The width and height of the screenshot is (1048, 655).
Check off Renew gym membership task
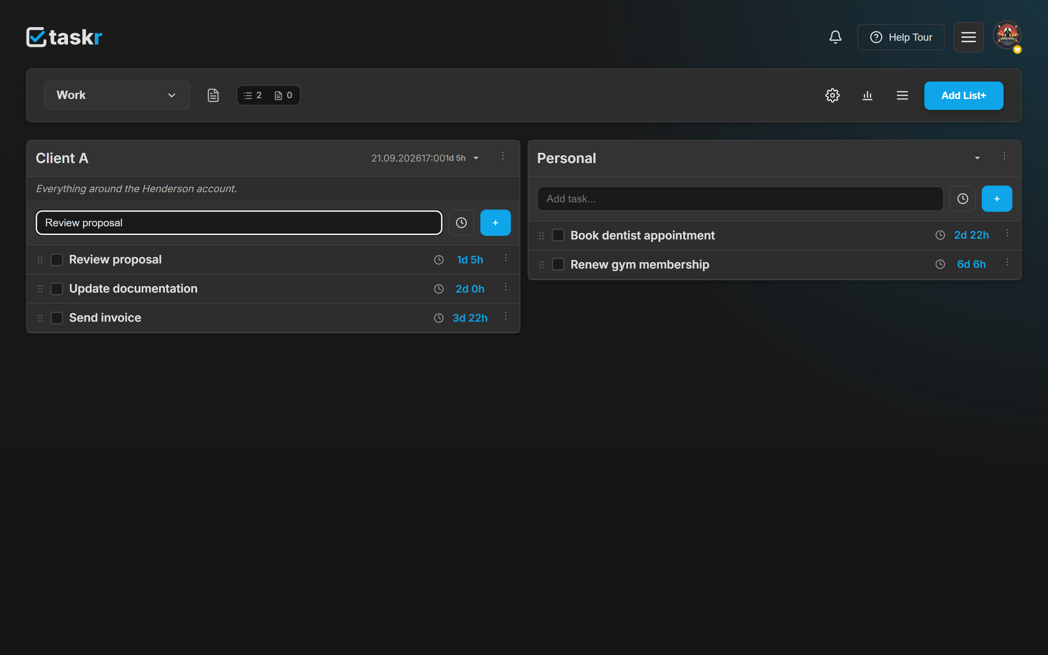click(x=558, y=264)
